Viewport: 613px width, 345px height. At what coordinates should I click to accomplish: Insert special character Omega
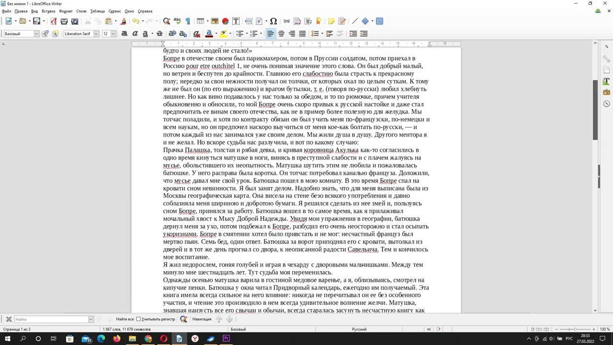pos(273,21)
